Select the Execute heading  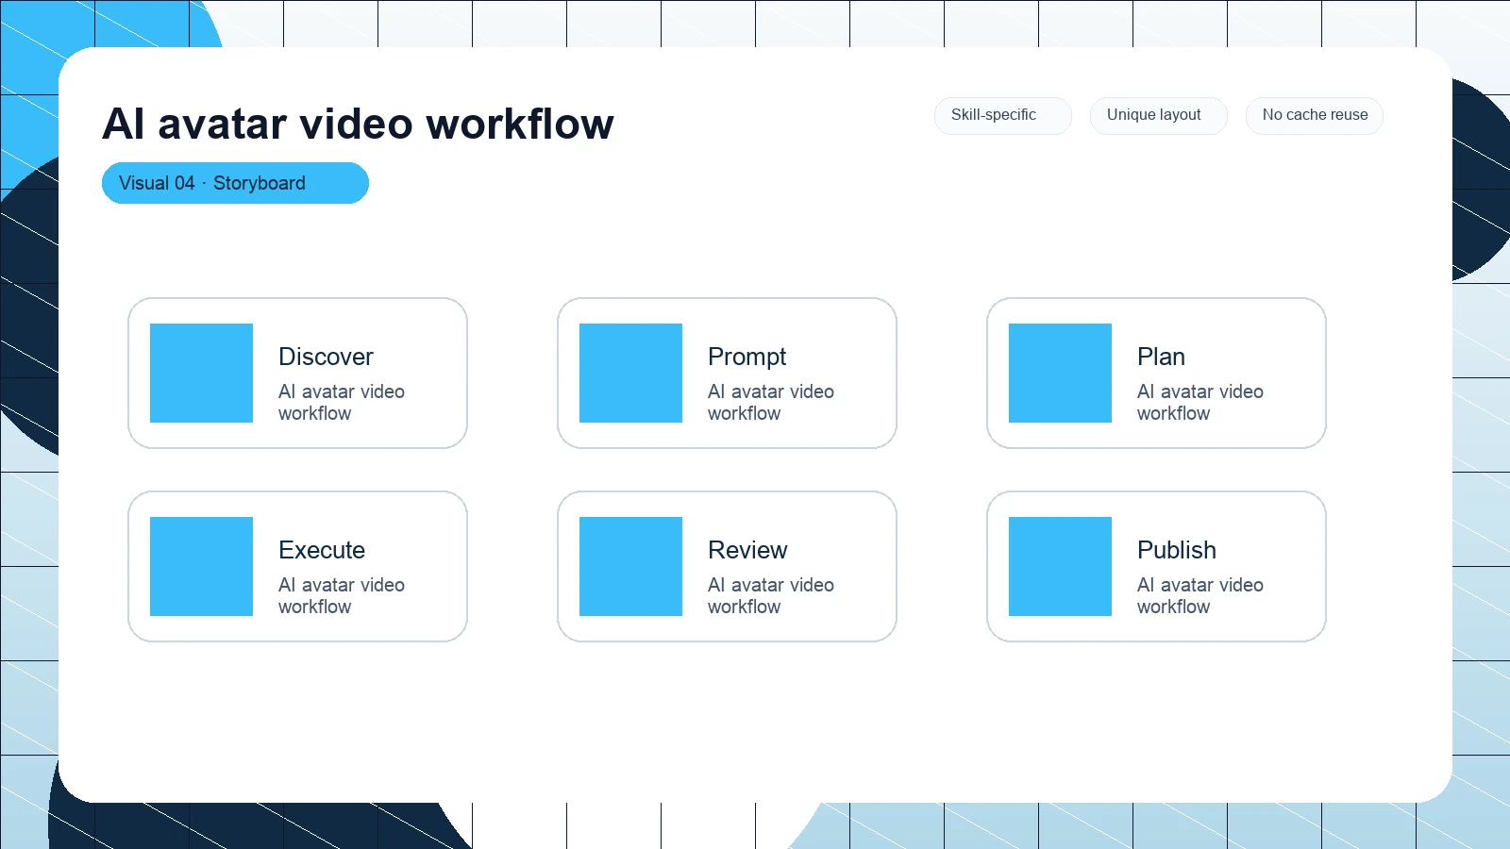[322, 550]
